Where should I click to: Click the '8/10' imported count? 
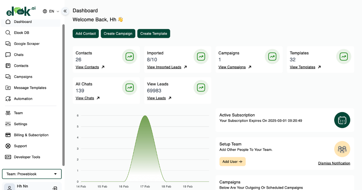coord(152,59)
